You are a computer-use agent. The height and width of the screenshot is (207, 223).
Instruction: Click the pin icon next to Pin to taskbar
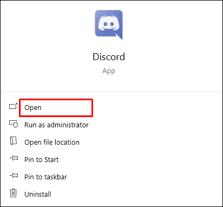14,175
